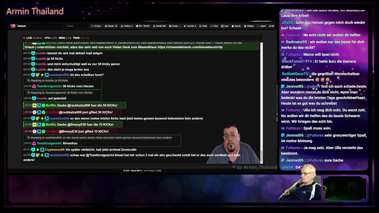Click the @BreezyE30 mention in KickBot's message
The height and width of the screenshot is (213, 379).
coord(69,131)
